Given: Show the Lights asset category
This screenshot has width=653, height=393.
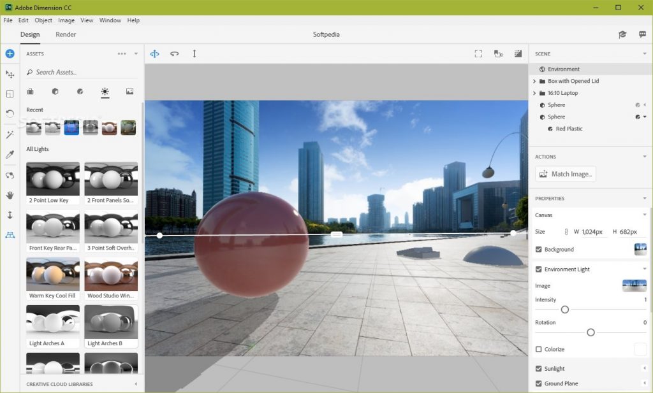Looking at the screenshot, I should coord(105,92).
